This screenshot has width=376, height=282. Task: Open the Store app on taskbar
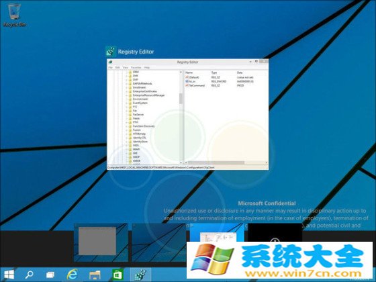click(x=117, y=275)
